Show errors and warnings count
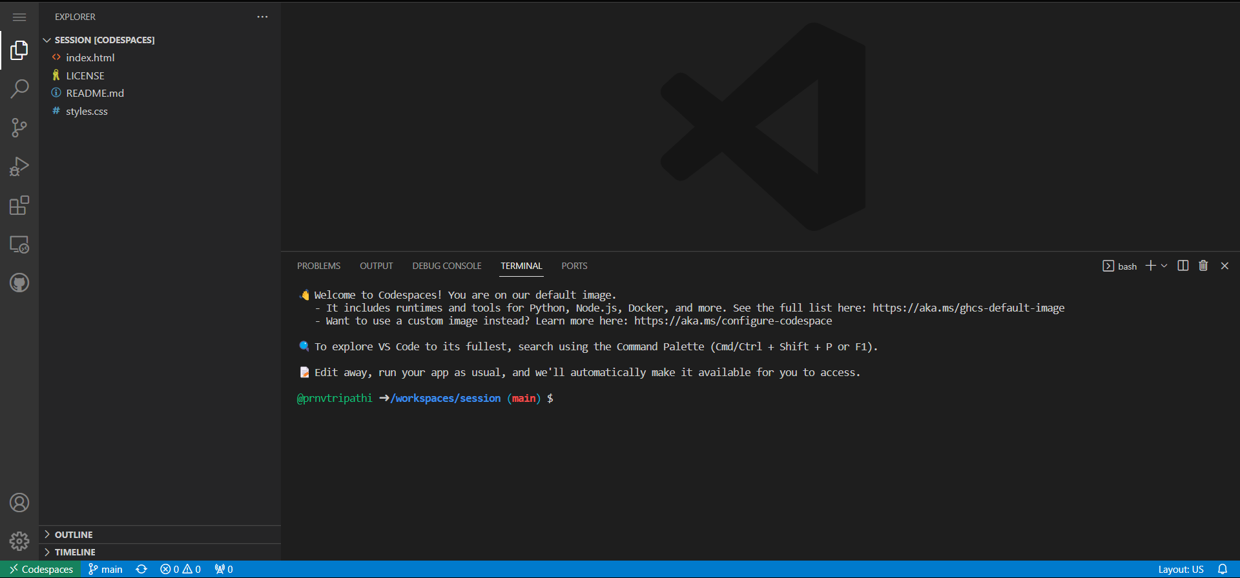This screenshot has width=1240, height=578. click(181, 569)
